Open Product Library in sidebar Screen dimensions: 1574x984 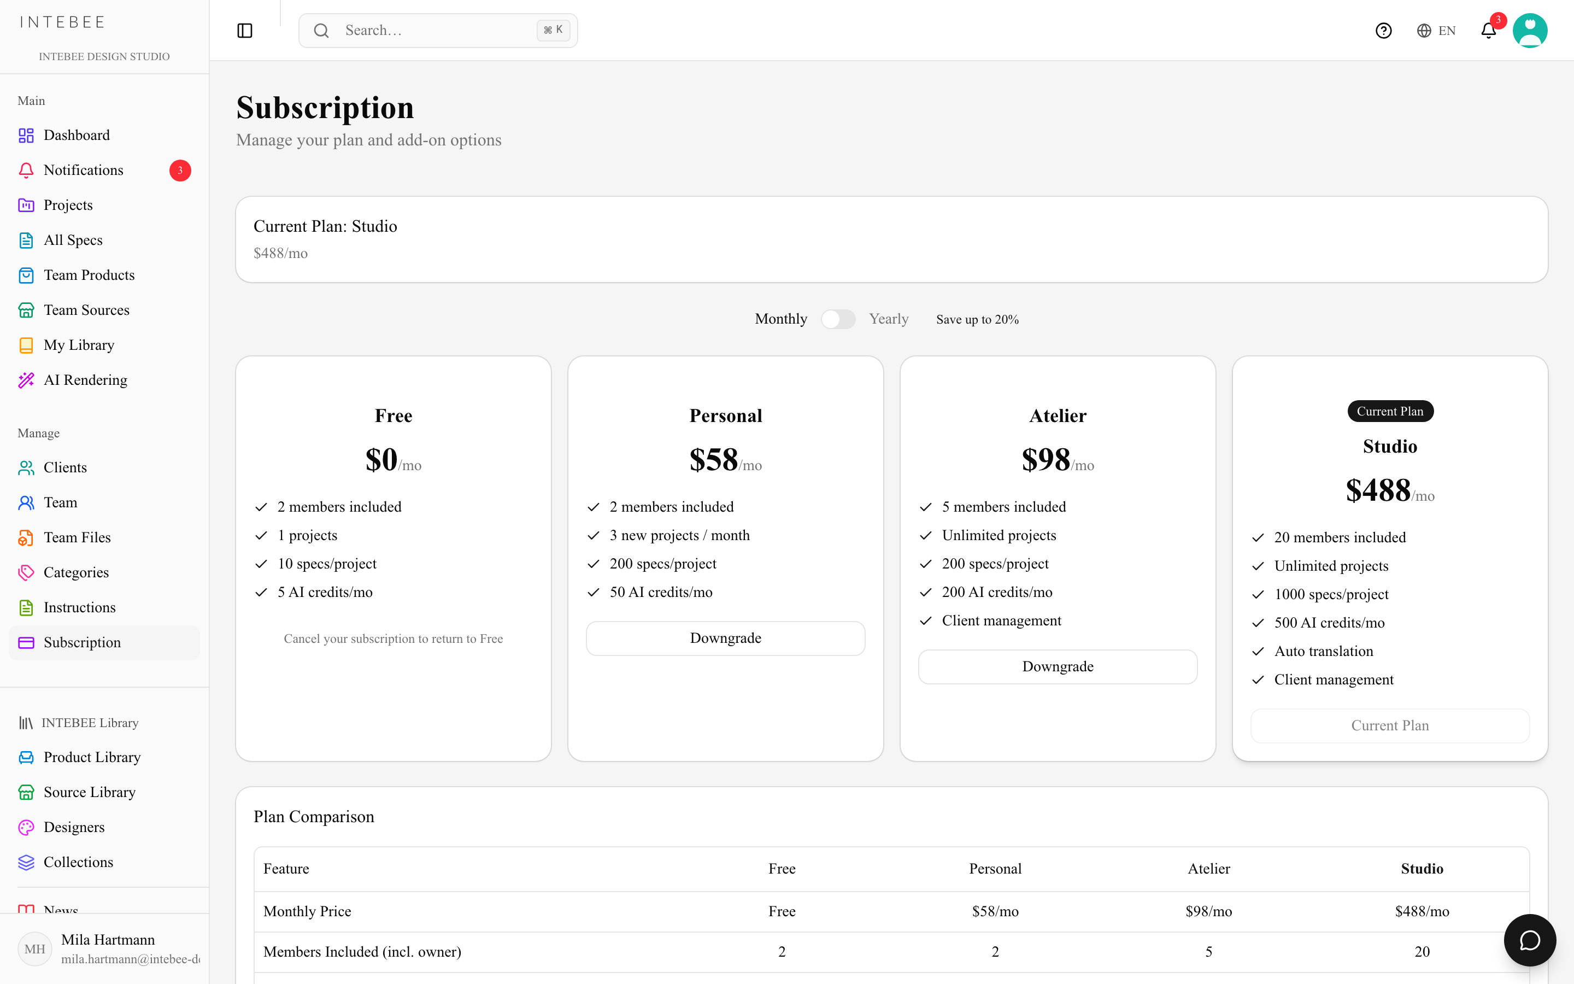click(x=104, y=758)
